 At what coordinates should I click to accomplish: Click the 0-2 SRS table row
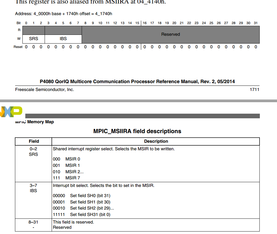coord(33,151)
